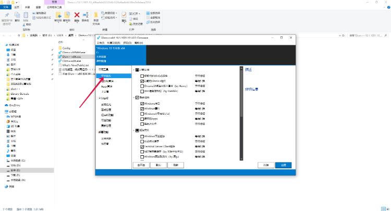The height and width of the screenshot is (211, 391).
Task: Select Appx管理 in Dism++ sidebar
Action: [107, 86]
